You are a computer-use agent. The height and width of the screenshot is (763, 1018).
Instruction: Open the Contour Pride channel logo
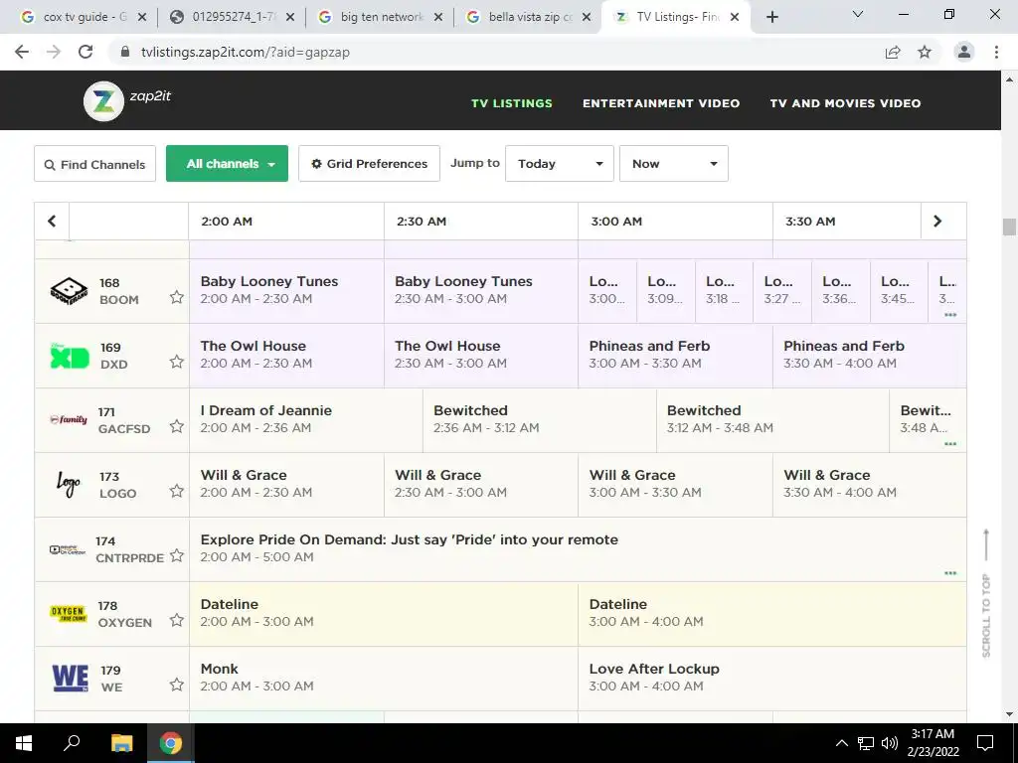[69, 549]
